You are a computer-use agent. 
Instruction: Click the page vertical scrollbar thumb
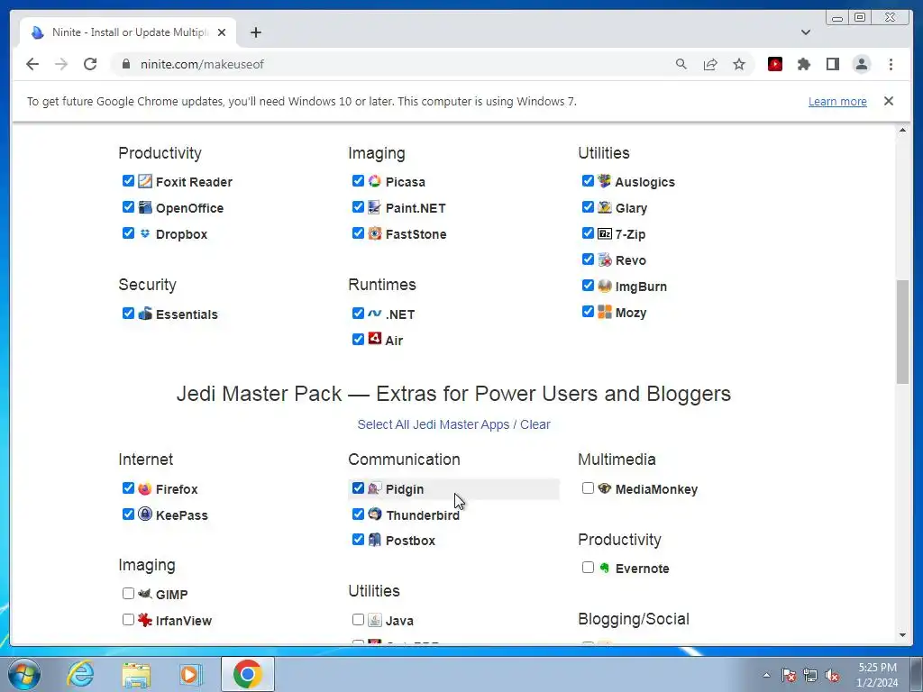pyautogui.click(x=902, y=332)
